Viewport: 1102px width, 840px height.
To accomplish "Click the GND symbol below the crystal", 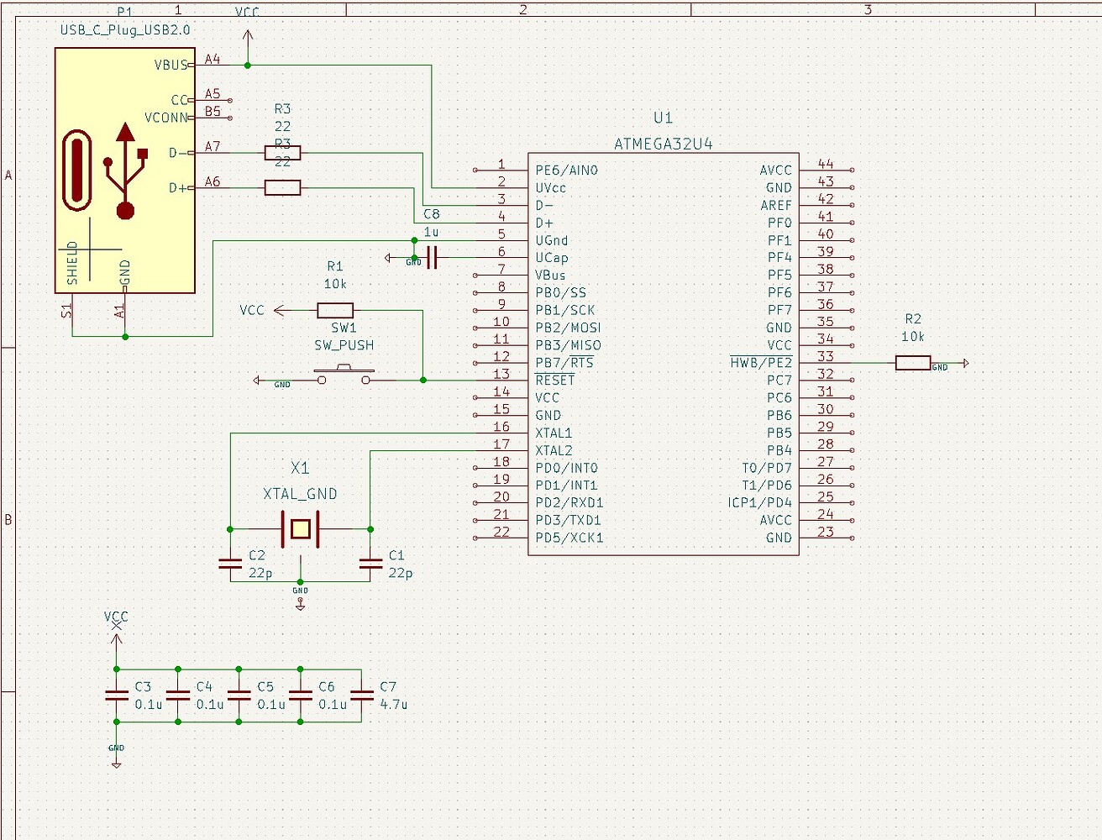I will click(x=301, y=601).
